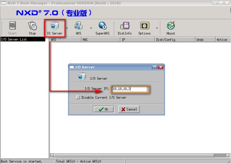231x164 pixels.
Task: Sort by the Disk/Config column header
Action: pos(175,39)
